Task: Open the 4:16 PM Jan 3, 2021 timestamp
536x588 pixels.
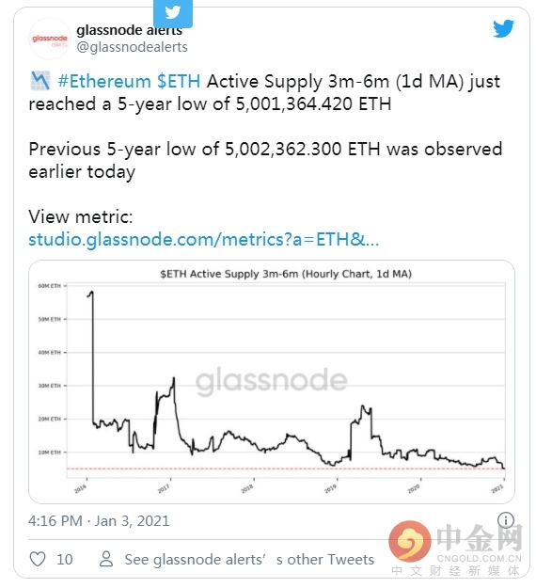Action: tap(99, 521)
